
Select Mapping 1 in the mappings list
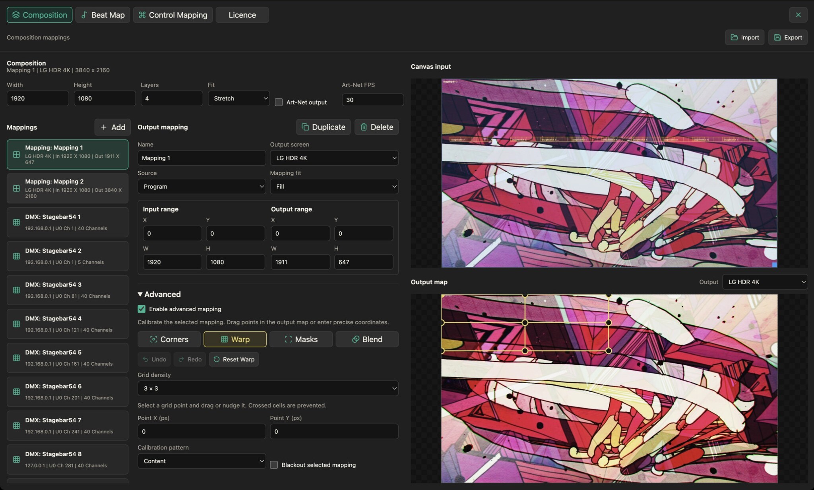68,154
